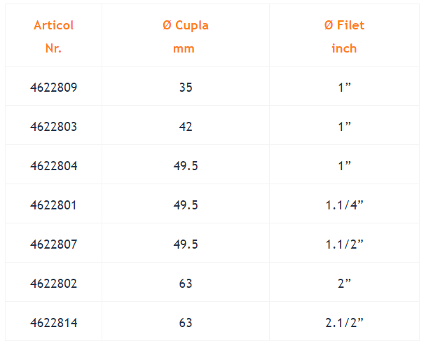Select article number 4622804
The width and height of the screenshot is (426, 346).
click(x=53, y=166)
